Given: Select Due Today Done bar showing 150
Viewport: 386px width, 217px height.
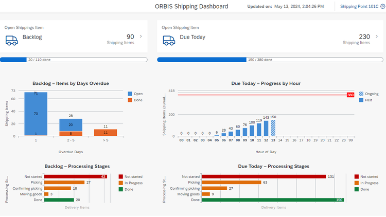Looking at the screenshot, I should pos(273,200).
